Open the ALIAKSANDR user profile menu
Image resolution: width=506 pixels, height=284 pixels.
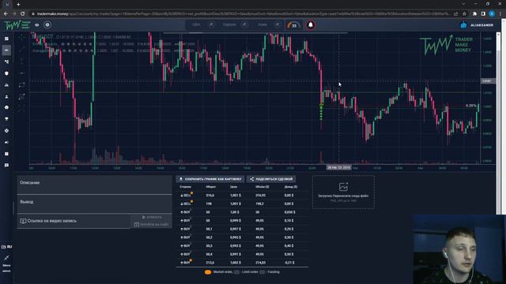[x=477, y=24]
